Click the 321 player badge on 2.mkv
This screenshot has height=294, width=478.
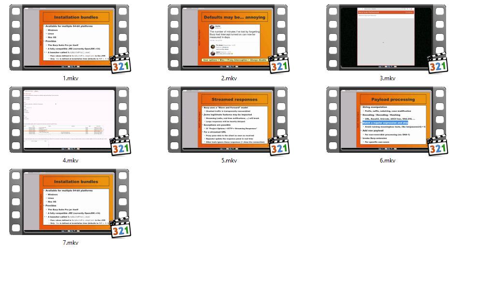279,64
